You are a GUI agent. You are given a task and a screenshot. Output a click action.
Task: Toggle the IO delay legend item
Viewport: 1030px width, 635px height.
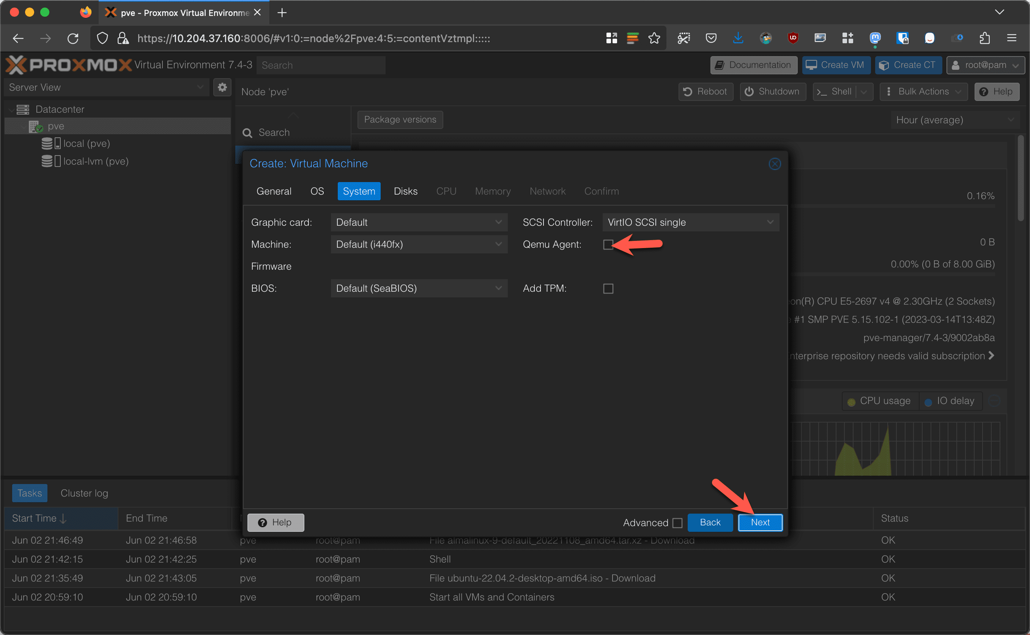click(x=950, y=401)
